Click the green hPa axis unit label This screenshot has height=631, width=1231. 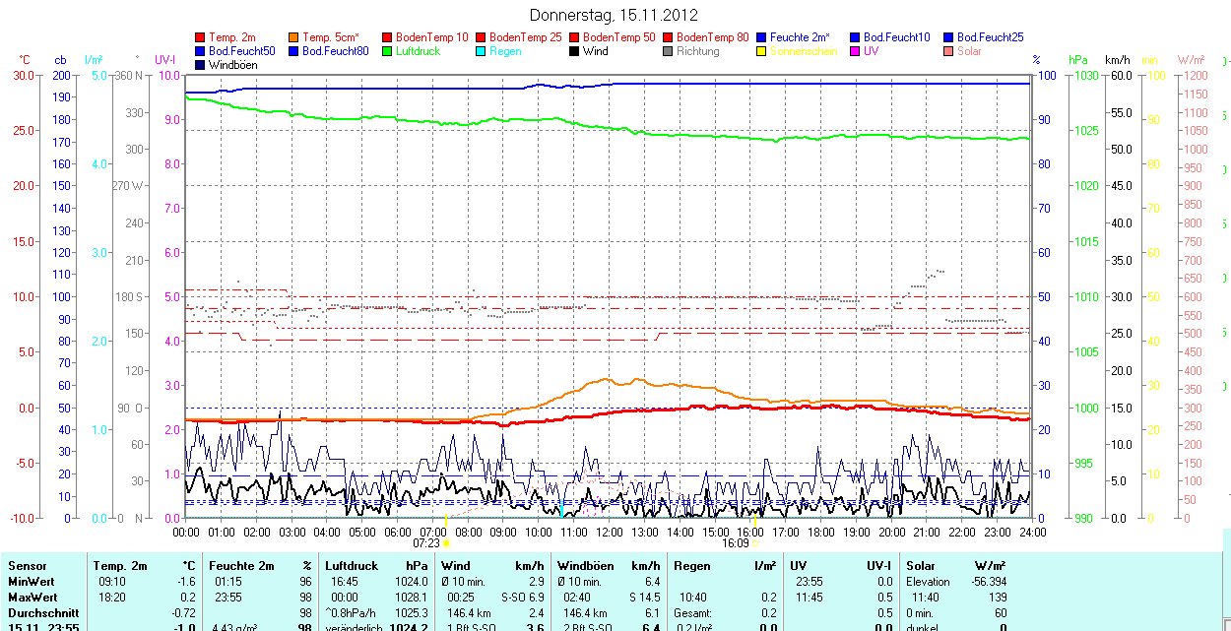click(x=1079, y=60)
